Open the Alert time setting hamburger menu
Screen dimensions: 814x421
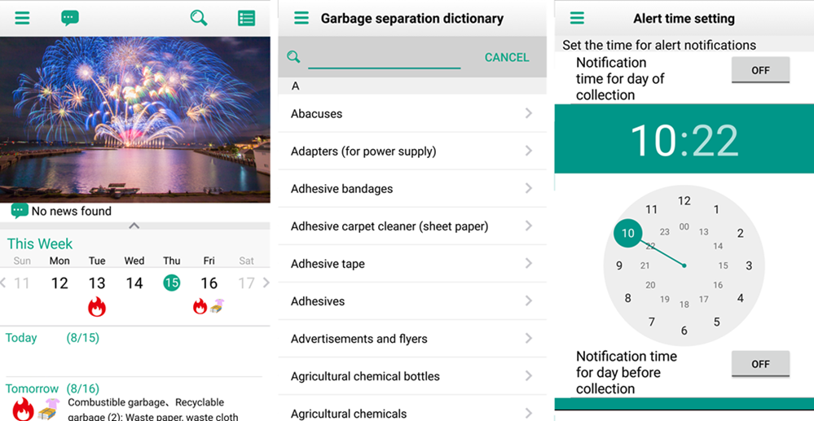point(577,18)
